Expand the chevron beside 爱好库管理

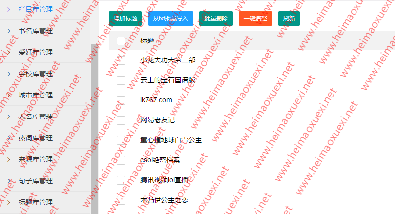pos(9,52)
